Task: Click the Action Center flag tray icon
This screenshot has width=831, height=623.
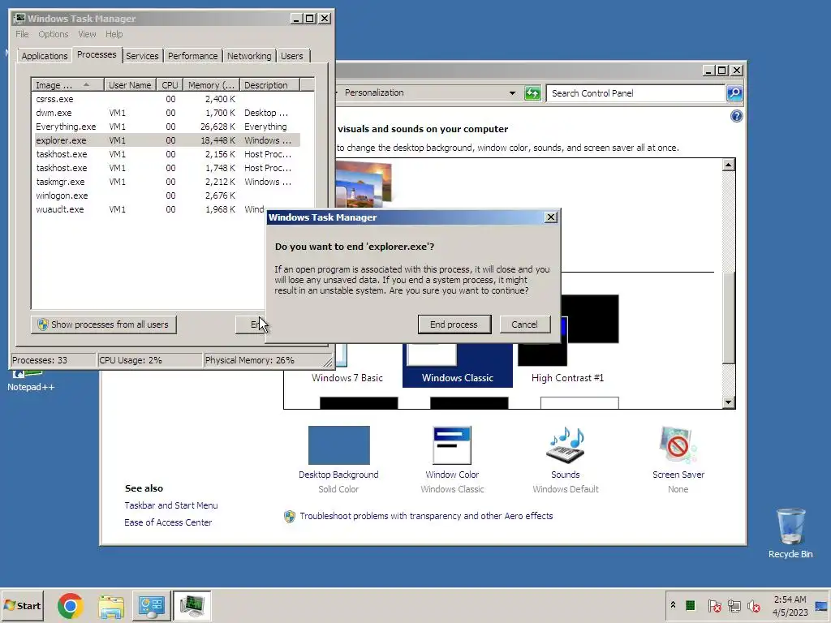Action: tap(714, 605)
